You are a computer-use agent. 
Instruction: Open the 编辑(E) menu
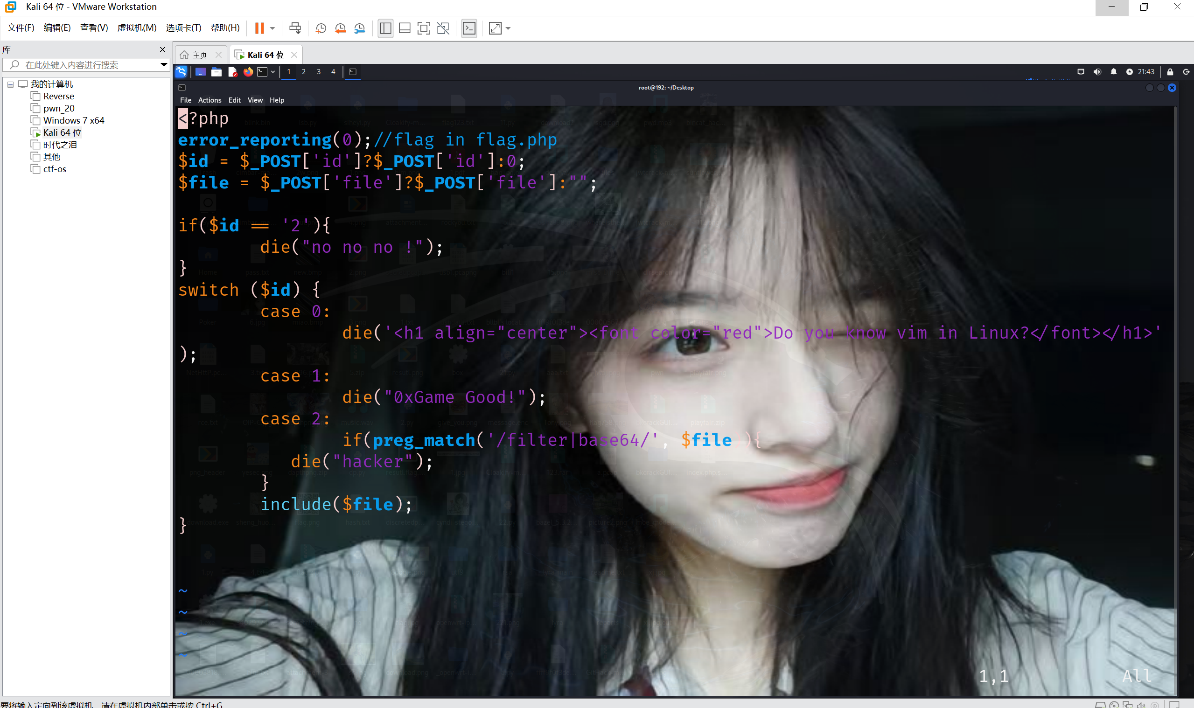(57, 28)
